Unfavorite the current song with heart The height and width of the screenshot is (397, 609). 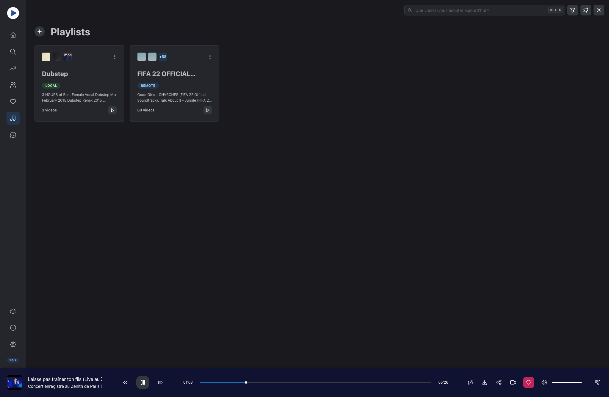tap(529, 382)
